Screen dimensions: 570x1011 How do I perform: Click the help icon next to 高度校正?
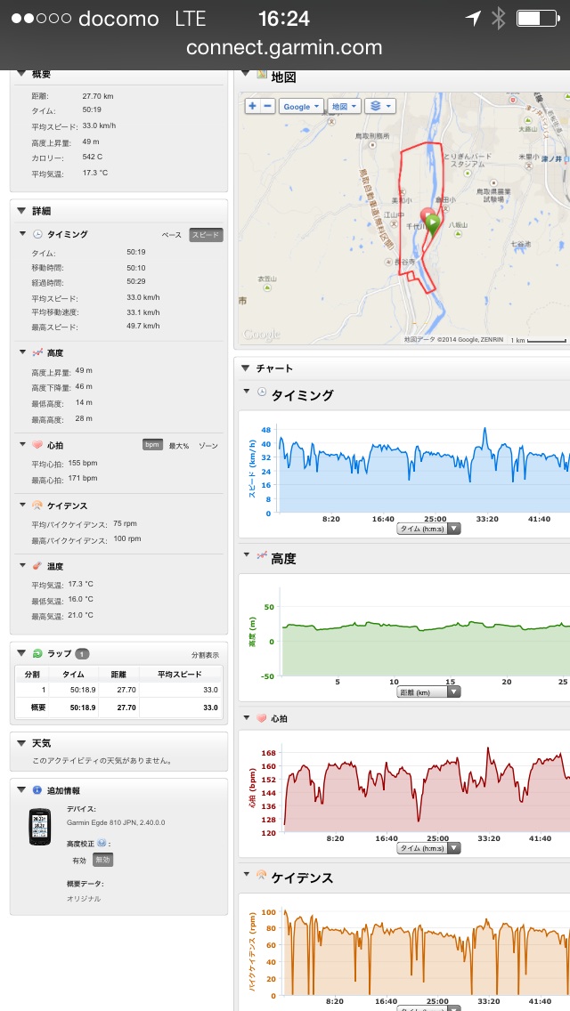[x=102, y=843]
